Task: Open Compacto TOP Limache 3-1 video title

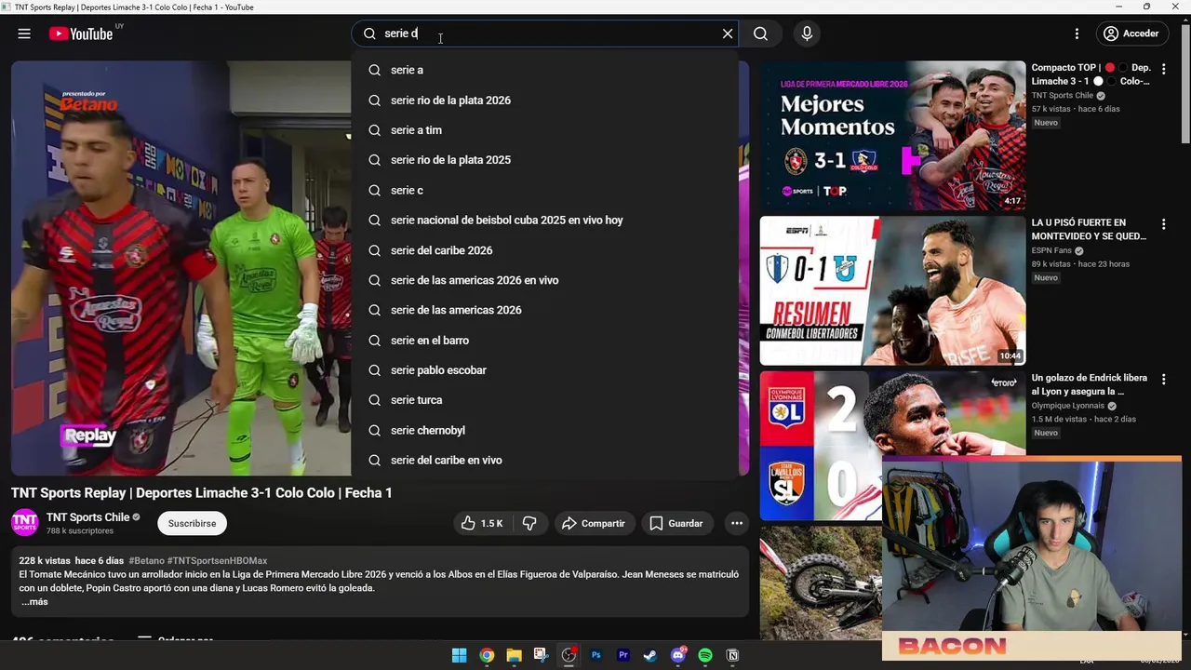Action: coord(1091,74)
